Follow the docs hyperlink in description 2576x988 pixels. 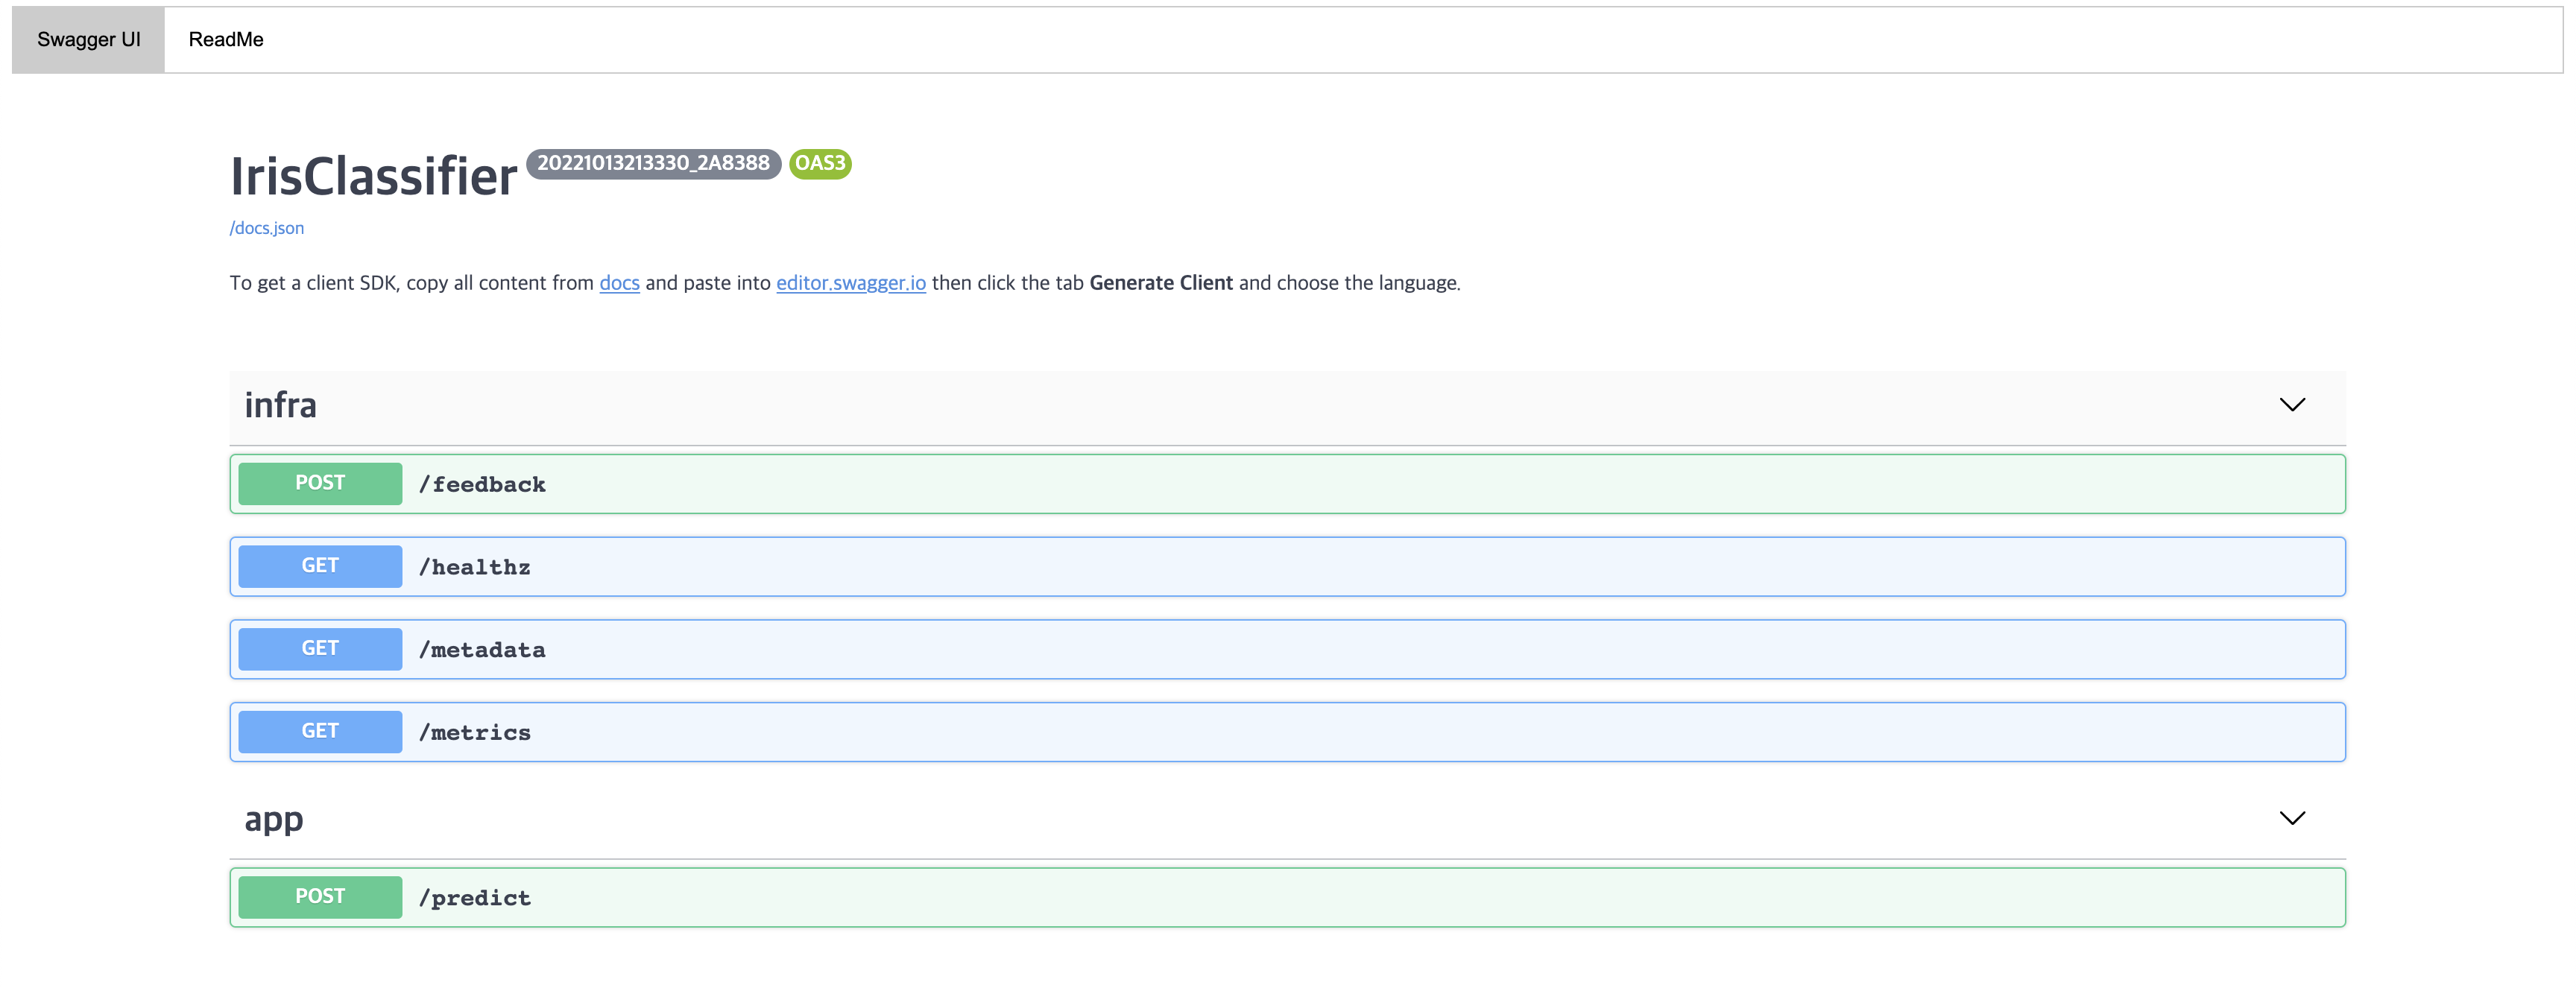click(619, 283)
